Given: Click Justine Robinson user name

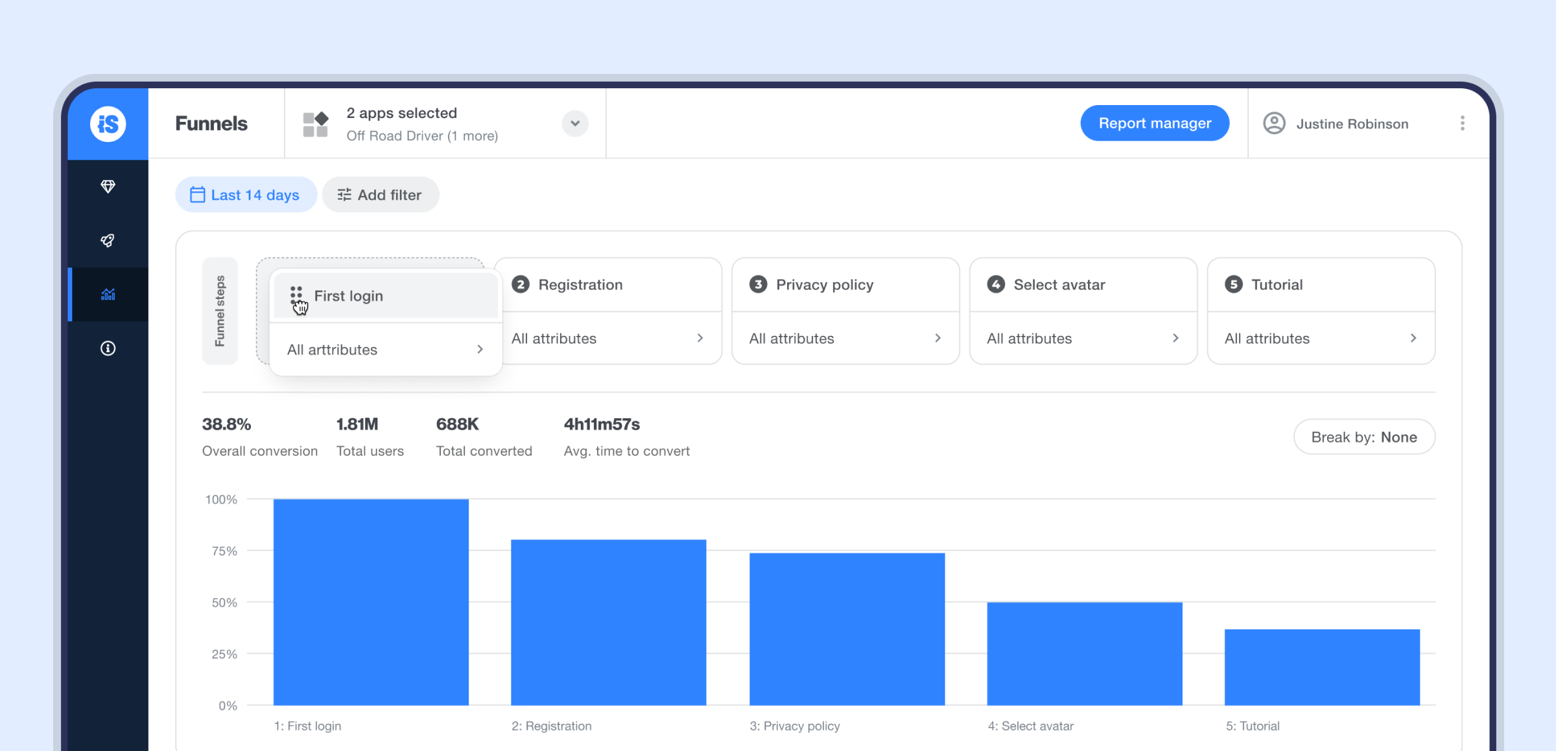Looking at the screenshot, I should click(x=1352, y=124).
